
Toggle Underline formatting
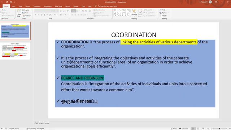41,15
